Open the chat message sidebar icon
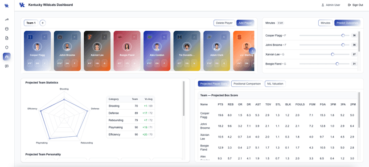 click(7, 66)
